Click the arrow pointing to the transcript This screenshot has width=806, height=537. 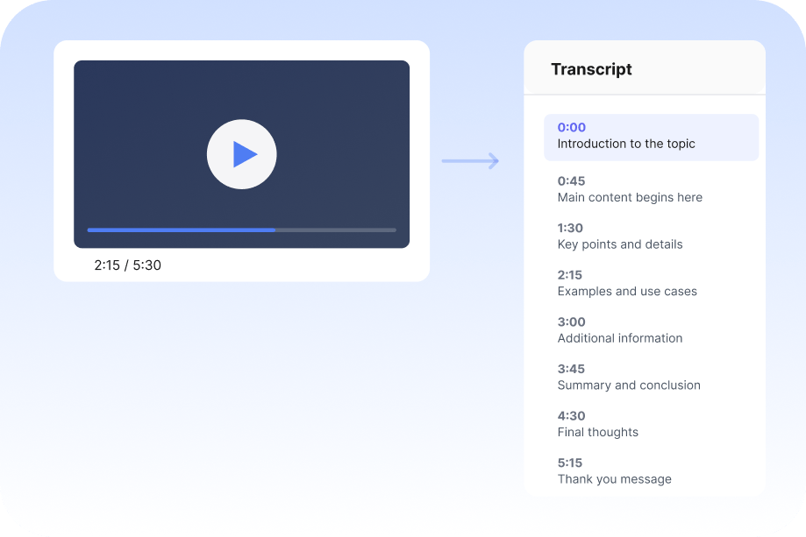pos(470,161)
